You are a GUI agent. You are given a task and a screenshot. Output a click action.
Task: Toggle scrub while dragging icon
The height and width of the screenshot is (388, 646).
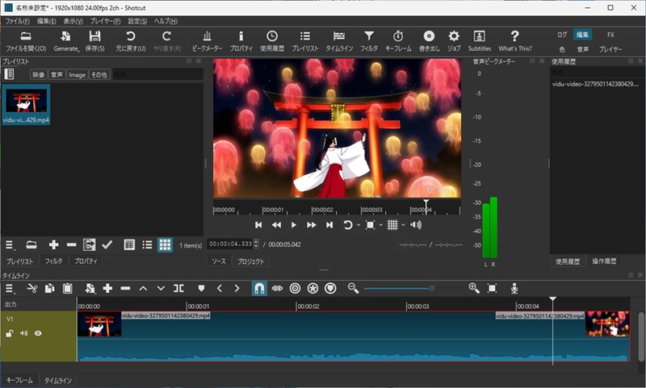pyautogui.click(x=277, y=289)
